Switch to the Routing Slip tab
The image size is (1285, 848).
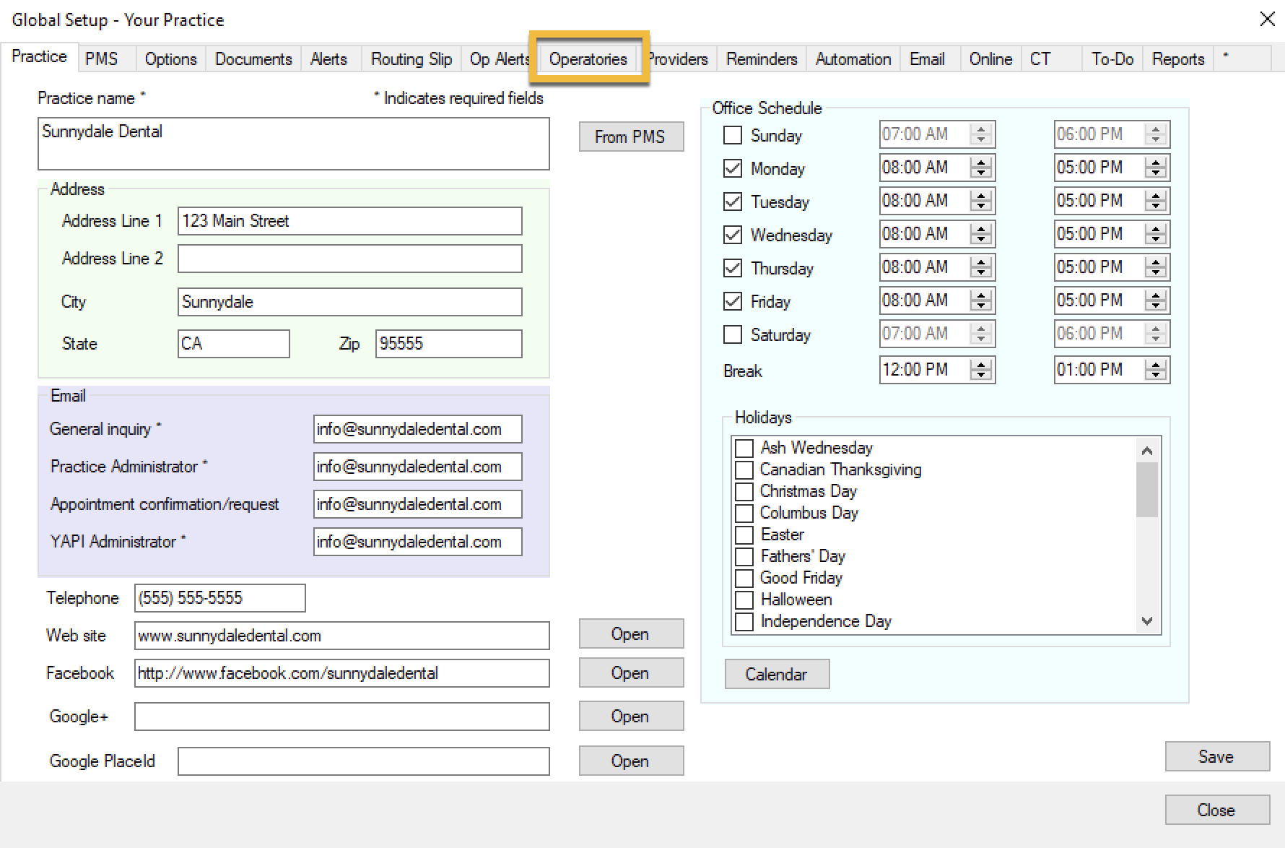click(x=411, y=59)
